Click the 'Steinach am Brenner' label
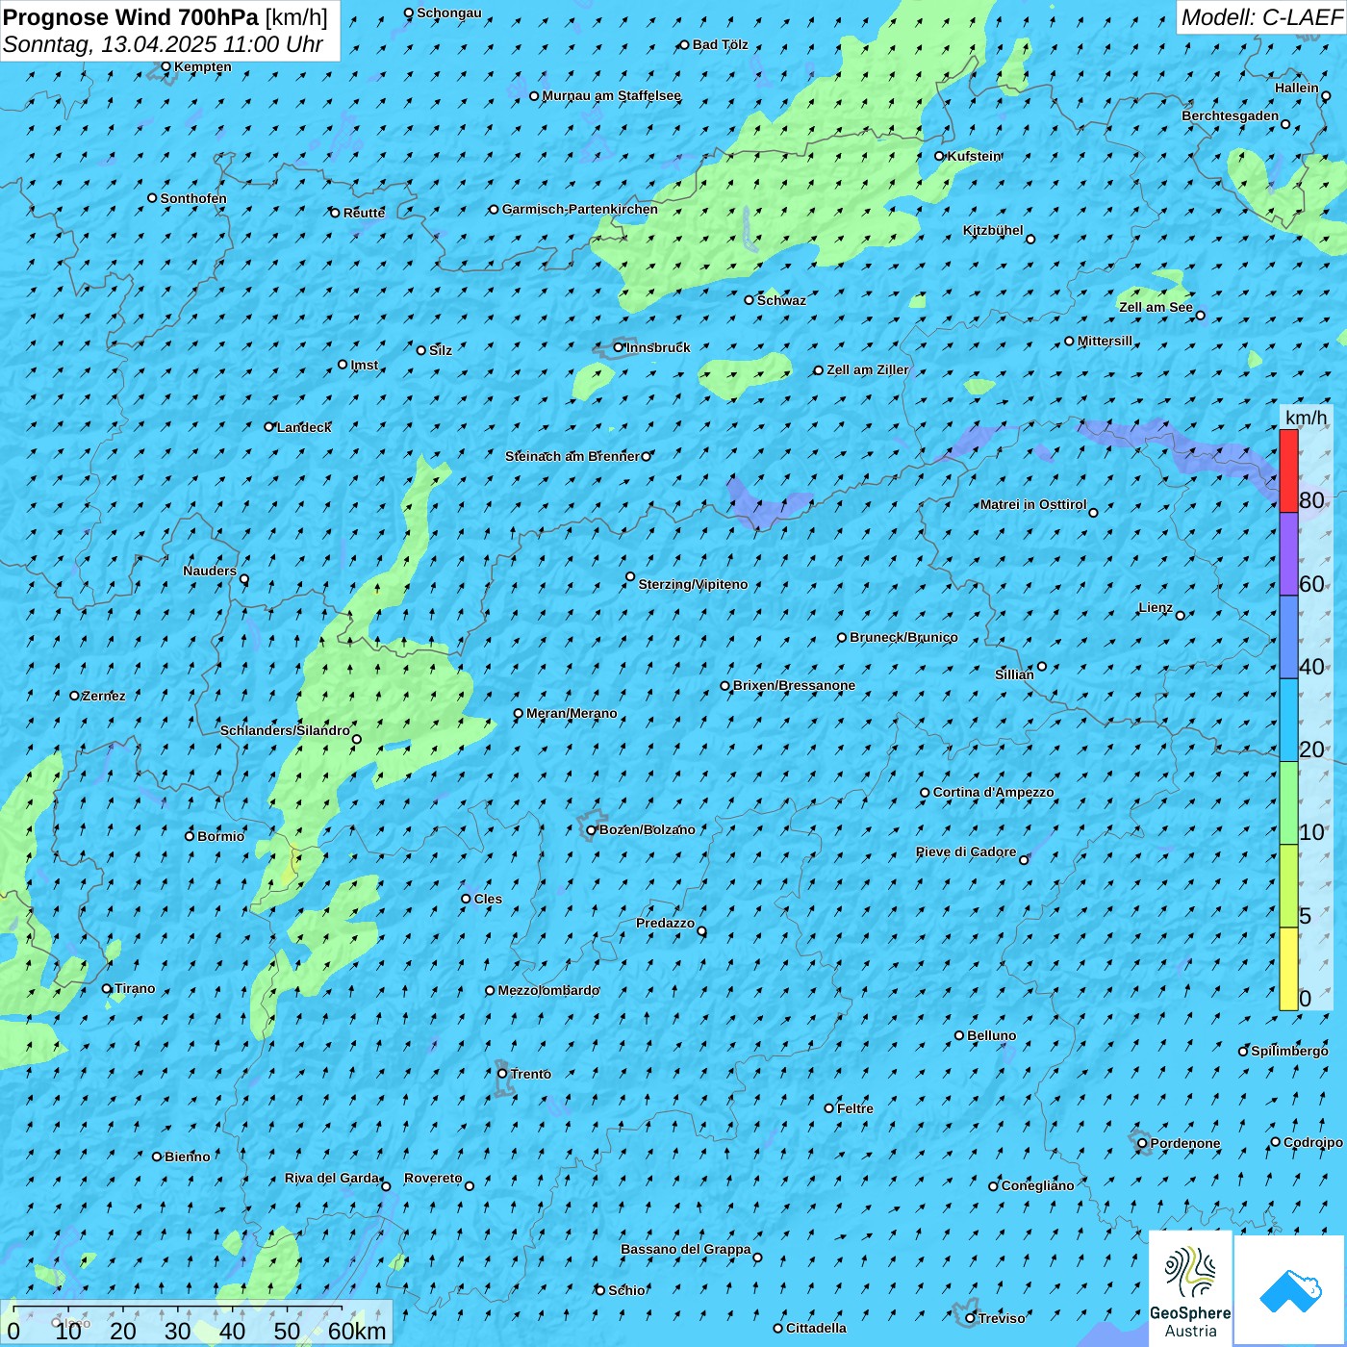1347x1347 pixels. coord(572,456)
